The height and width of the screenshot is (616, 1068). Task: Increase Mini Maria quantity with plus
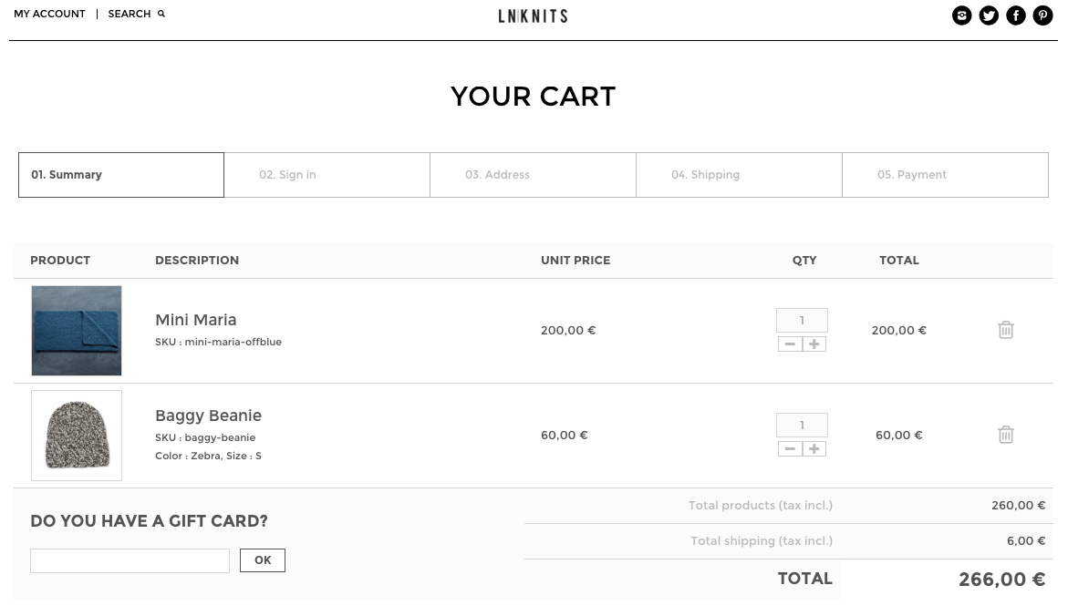[814, 344]
